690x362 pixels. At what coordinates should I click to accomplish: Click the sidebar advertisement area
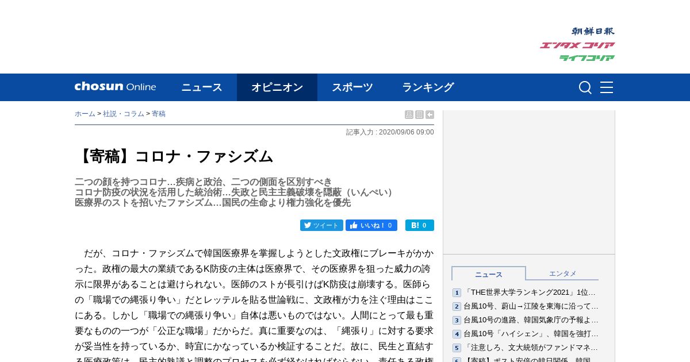point(529,182)
